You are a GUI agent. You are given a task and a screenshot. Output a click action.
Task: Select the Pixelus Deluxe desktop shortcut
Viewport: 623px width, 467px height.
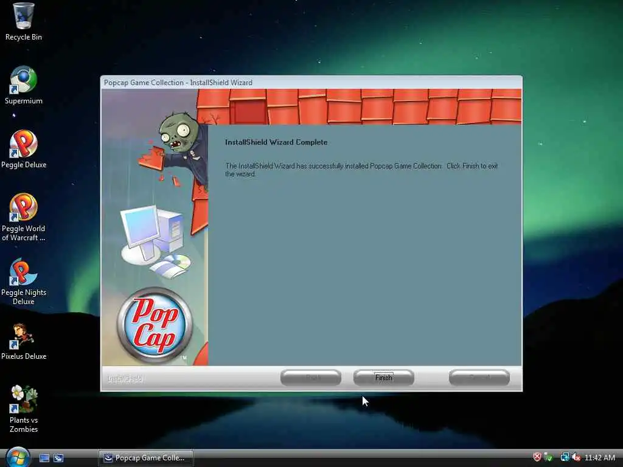pyautogui.click(x=24, y=341)
